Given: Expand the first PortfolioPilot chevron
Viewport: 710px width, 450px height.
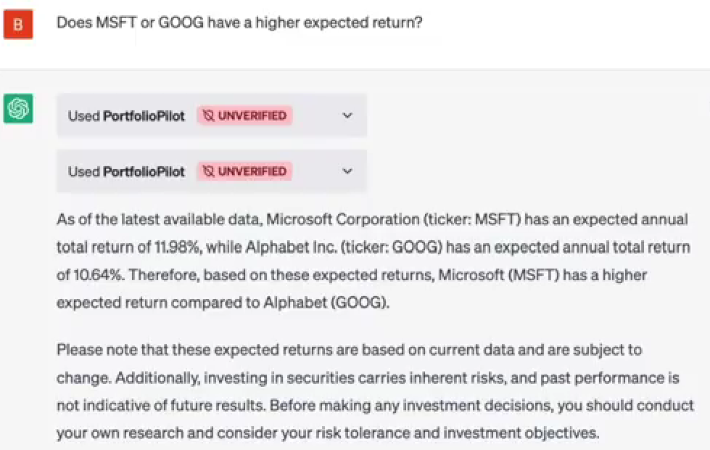Looking at the screenshot, I should 347,115.
